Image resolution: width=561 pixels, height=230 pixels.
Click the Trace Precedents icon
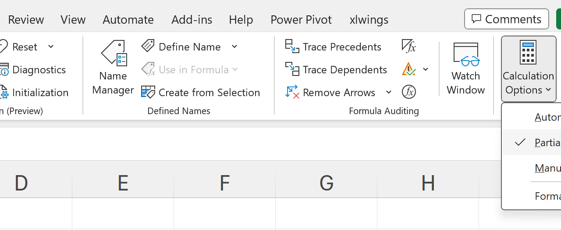click(x=292, y=47)
